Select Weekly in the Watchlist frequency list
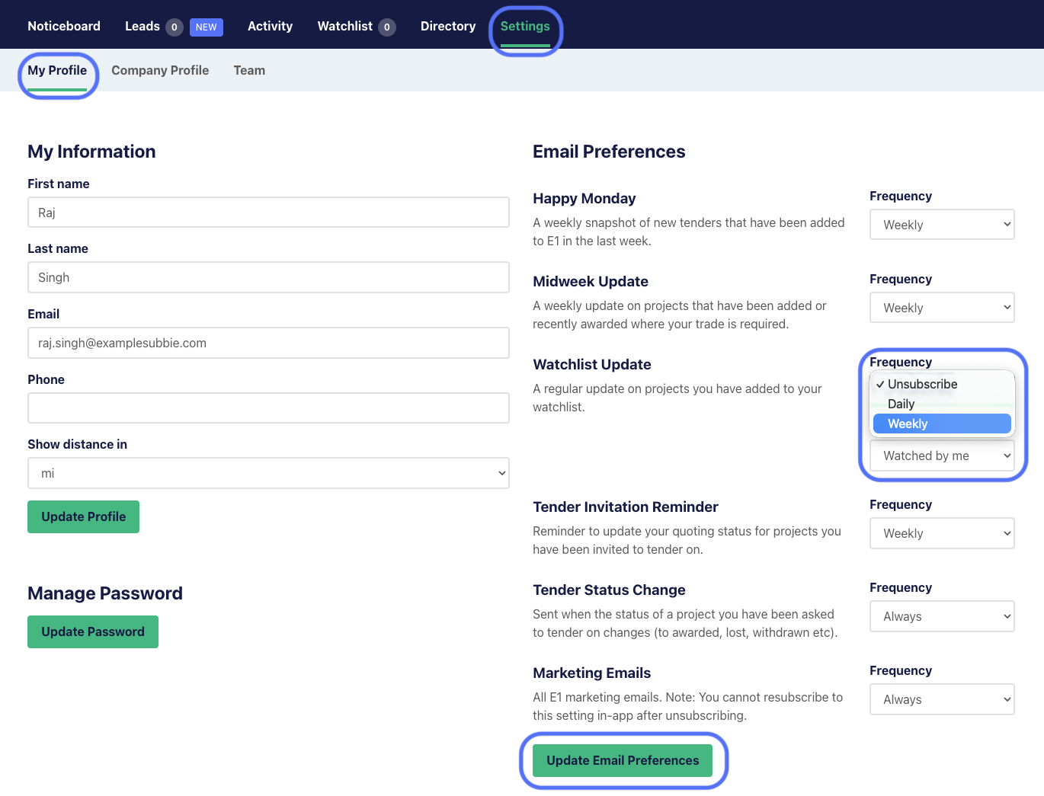The width and height of the screenshot is (1044, 796). [x=941, y=424]
